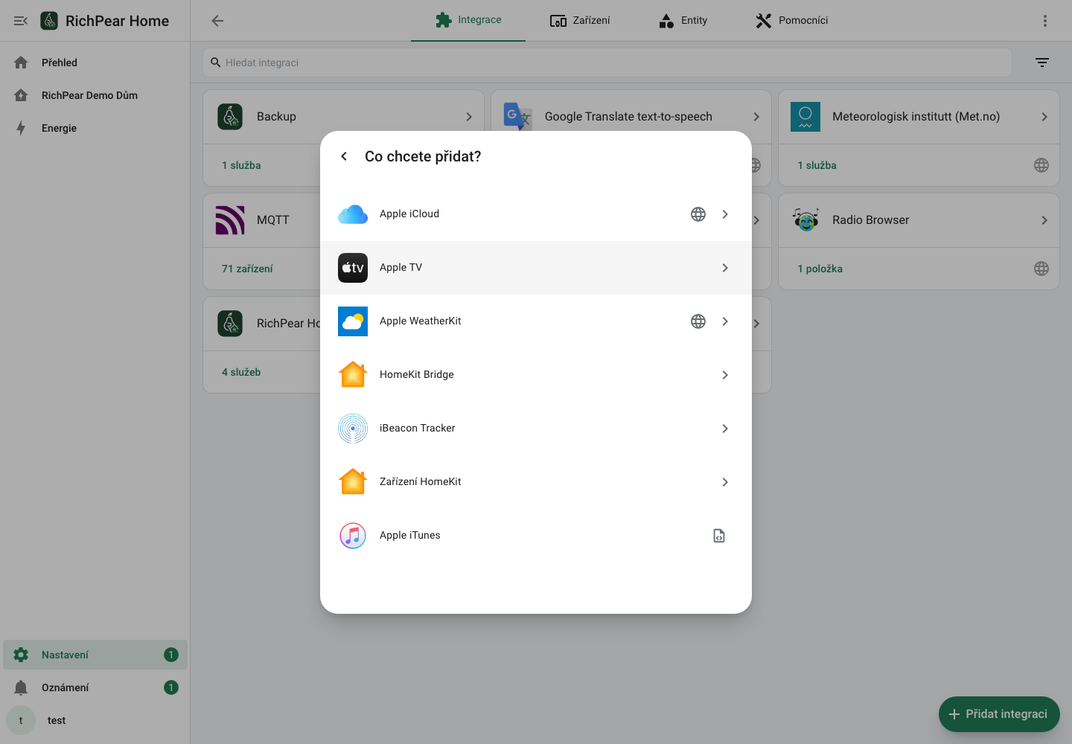
Task: Expand Zařízení HomeKit chevron
Action: tap(725, 482)
